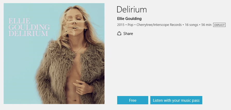Open the Ellie Goulding artist link
The width and height of the screenshot is (231, 110).
[x=129, y=19]
